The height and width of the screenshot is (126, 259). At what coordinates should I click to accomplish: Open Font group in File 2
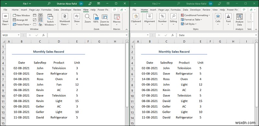coord(228,19)
